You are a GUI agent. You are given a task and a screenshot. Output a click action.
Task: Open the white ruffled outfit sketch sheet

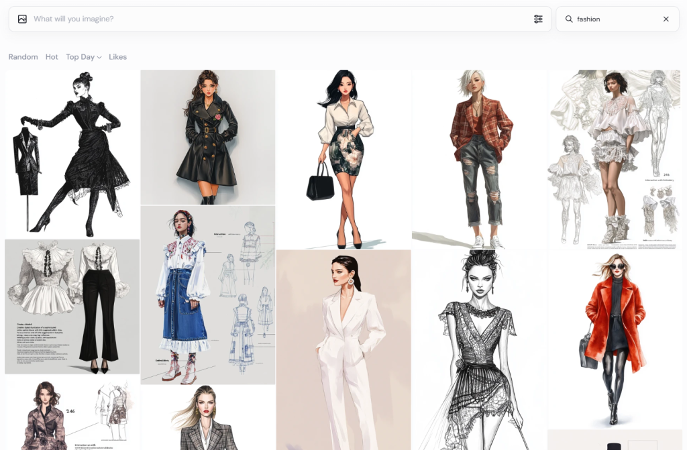pyautogui.click(x=615, y=159)
